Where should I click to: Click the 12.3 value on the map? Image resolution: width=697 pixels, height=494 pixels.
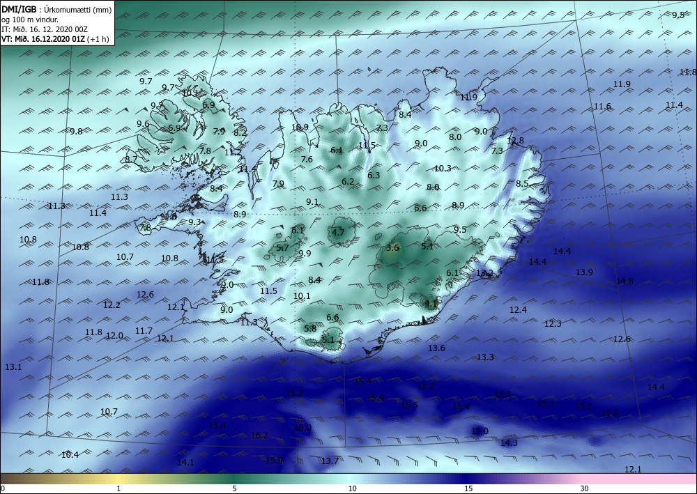point(553,324)
